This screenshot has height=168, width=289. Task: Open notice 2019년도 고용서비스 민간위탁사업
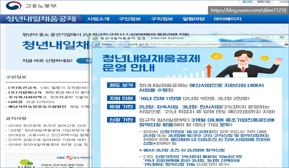(x=49, y=135)
